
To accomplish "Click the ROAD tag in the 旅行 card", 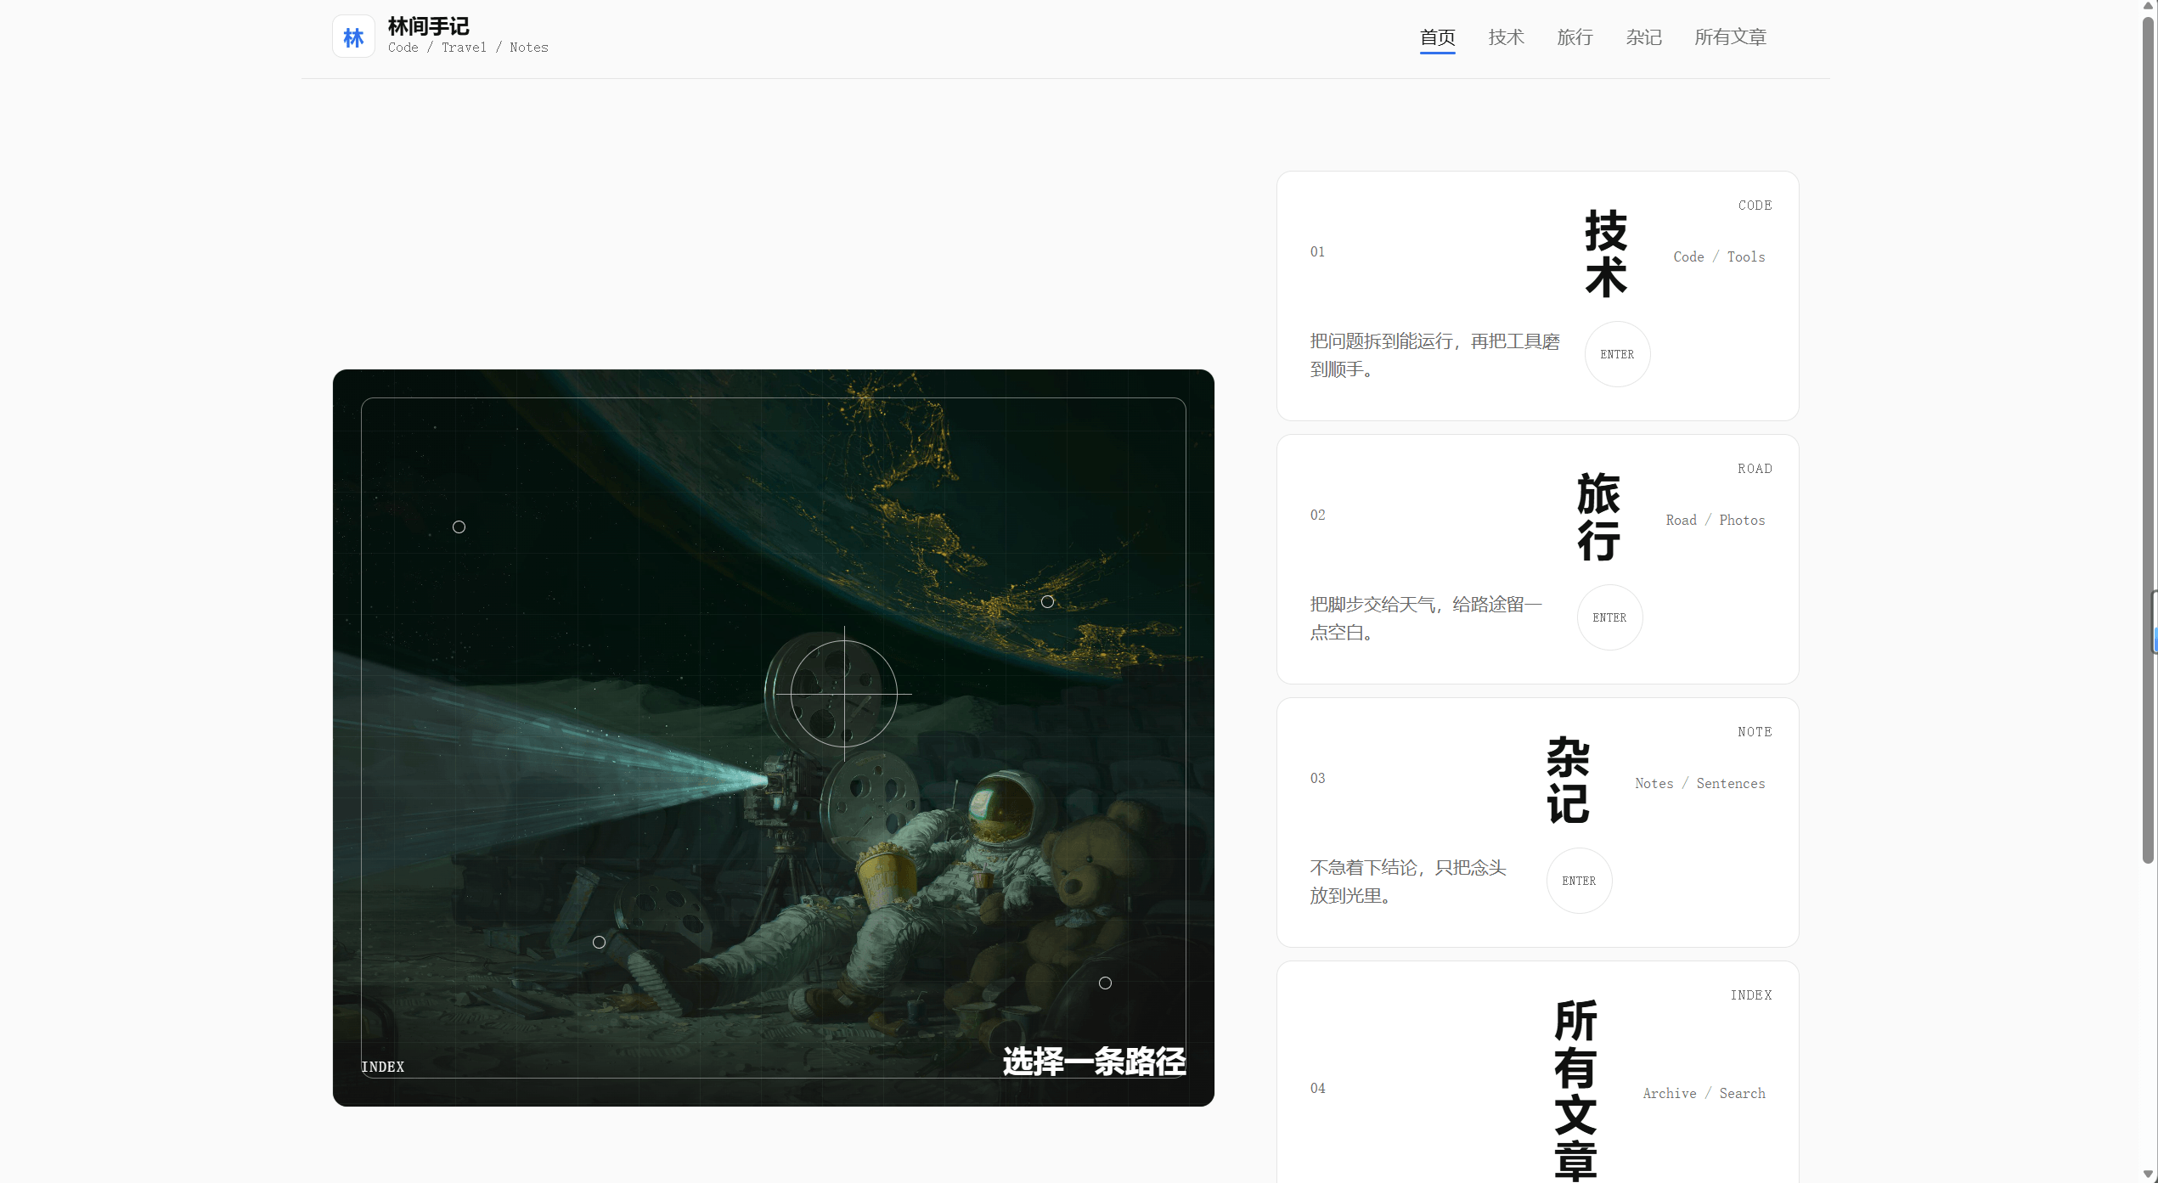I will click(1755, 469).
